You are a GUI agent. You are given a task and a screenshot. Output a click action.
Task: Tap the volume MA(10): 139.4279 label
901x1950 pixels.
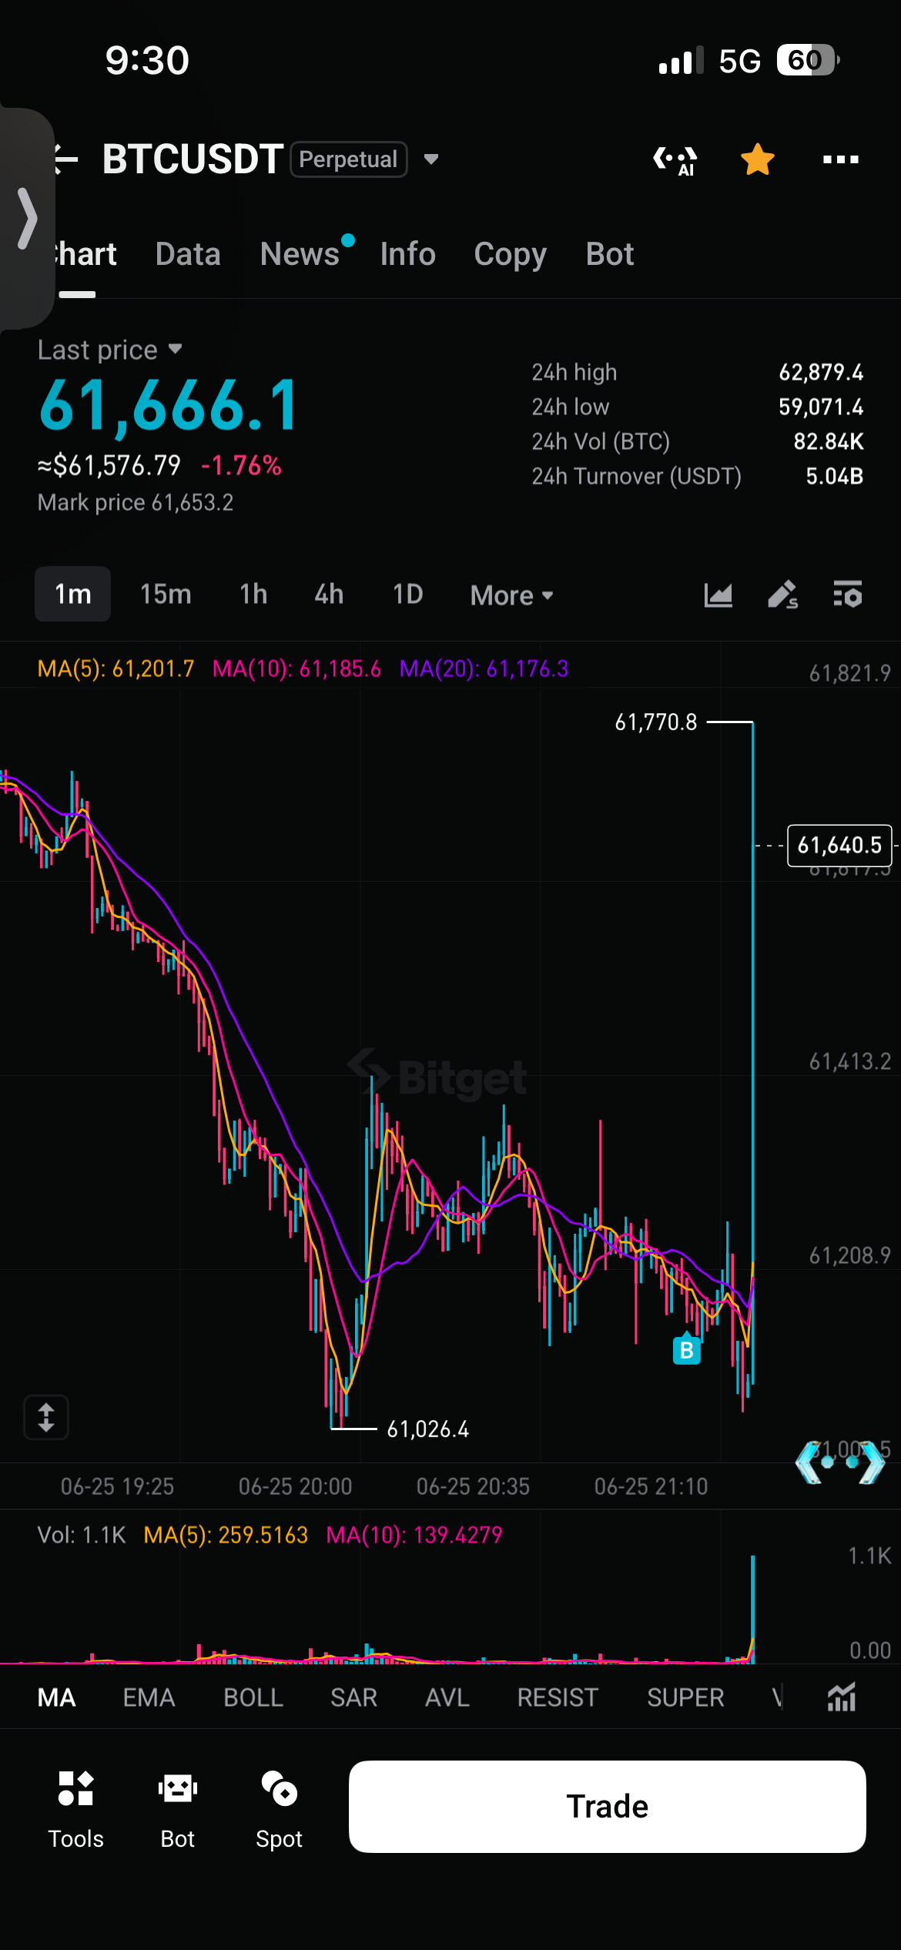414,1535
